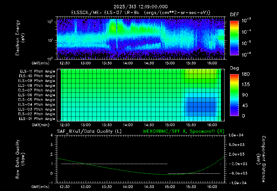
Task: Click the 180 tick on the Deg scale
Action: point(246,74)
